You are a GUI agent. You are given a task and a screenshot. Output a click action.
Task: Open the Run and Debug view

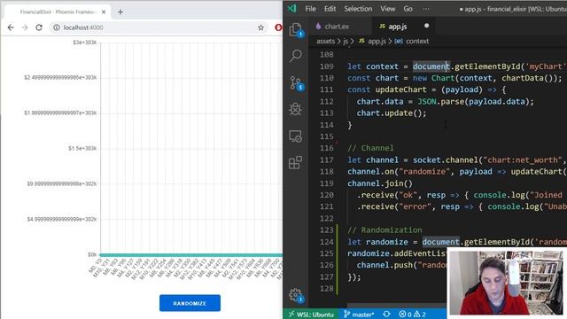[x=295, y=109]
